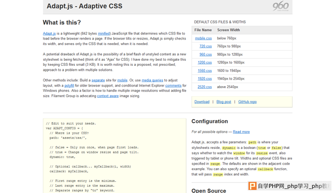Click the 960 Grid System logo
334x193 pixels.
pyautogui.click(x=281, y=6)
